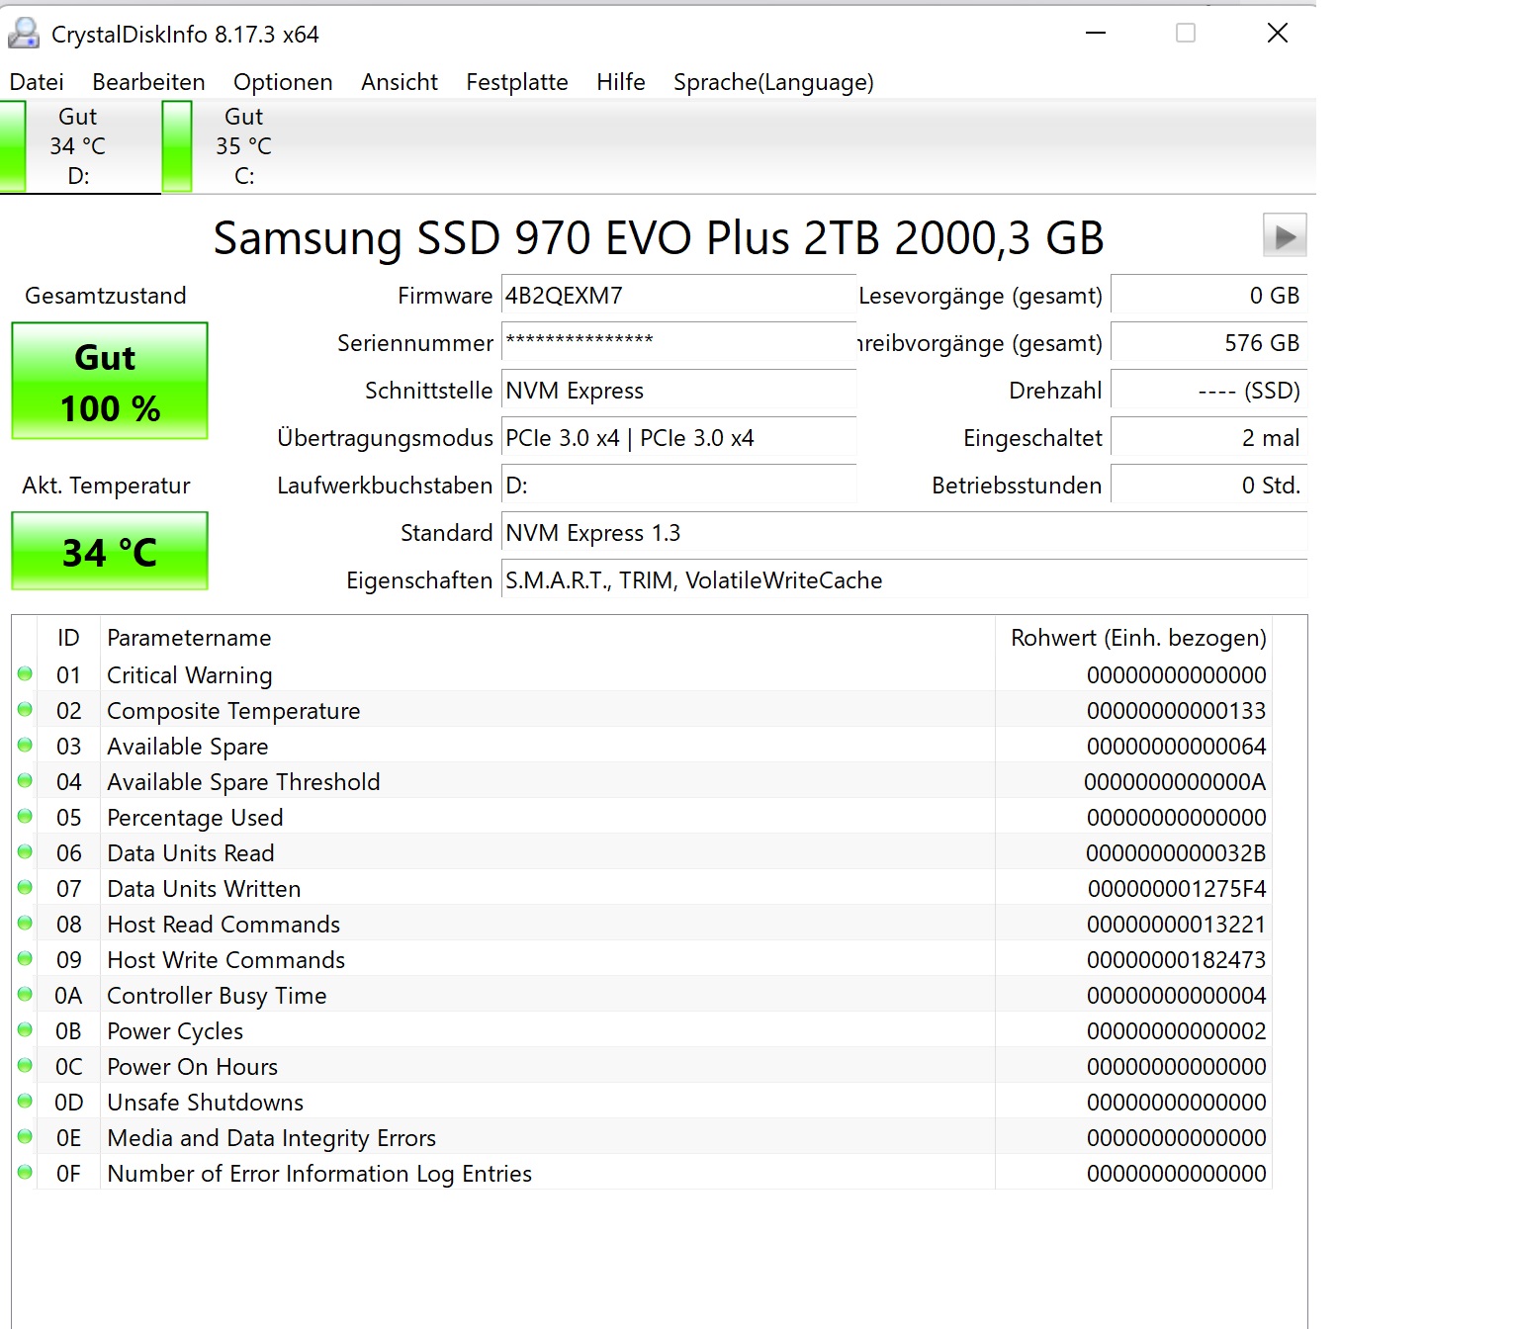Click the Rohwert column header
Image resolution: width=1519 pixels, height=1329 pixels.
click(x=1133, y=638)
